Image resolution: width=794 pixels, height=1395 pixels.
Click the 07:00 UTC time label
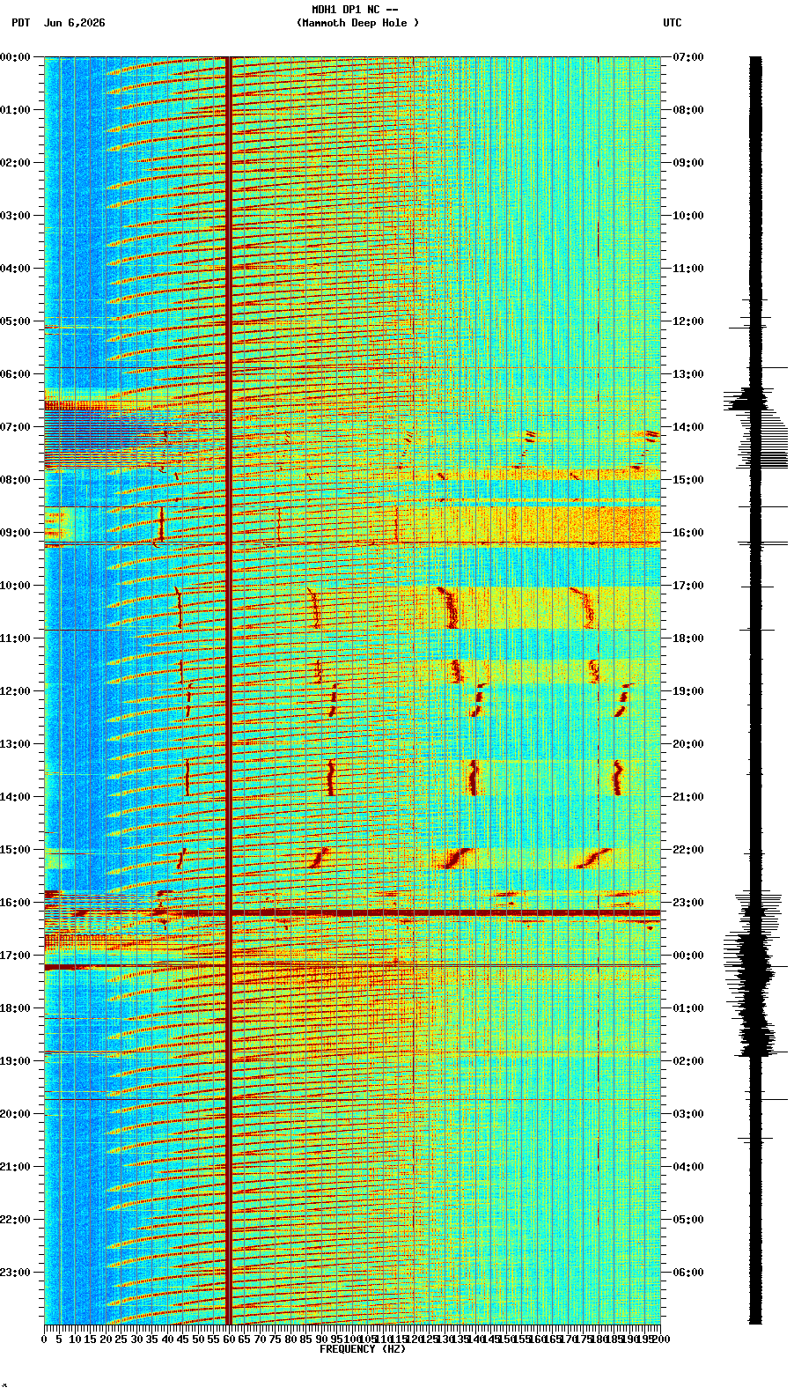688,57
